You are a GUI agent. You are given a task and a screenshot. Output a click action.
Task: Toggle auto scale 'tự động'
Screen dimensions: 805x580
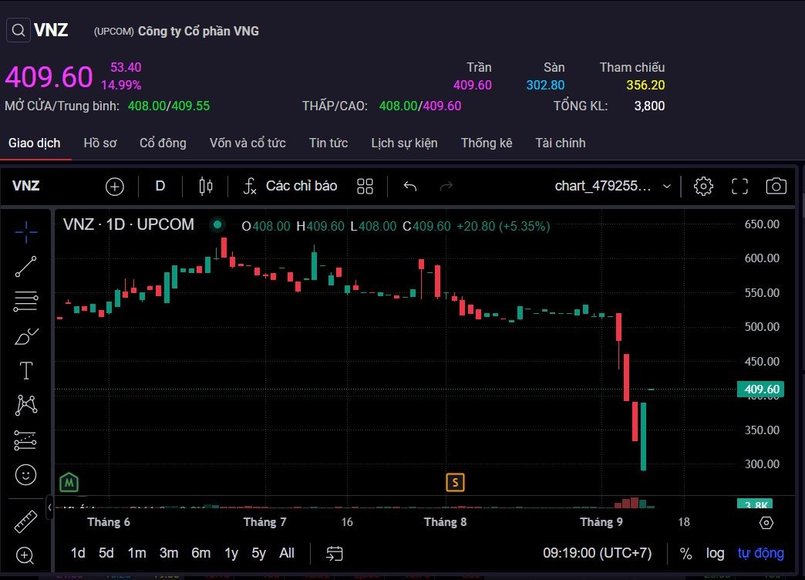pos(760,553)
